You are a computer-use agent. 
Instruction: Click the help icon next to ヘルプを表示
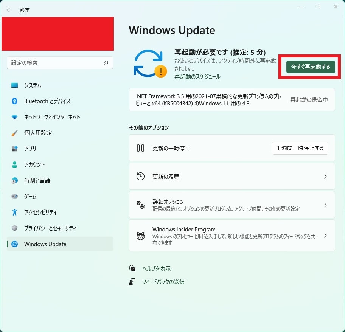point(132,268)
